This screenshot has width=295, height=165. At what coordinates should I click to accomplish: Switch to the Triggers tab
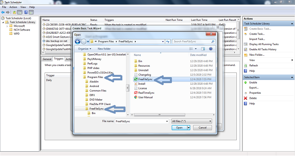[59, 59]
